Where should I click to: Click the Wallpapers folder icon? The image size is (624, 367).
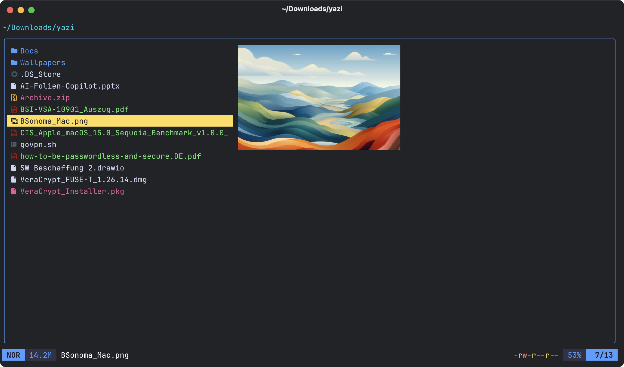click(x=14, y=62)
